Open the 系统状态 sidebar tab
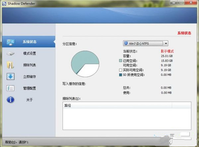Screen dimensions: 199x147 coord(29,42)
